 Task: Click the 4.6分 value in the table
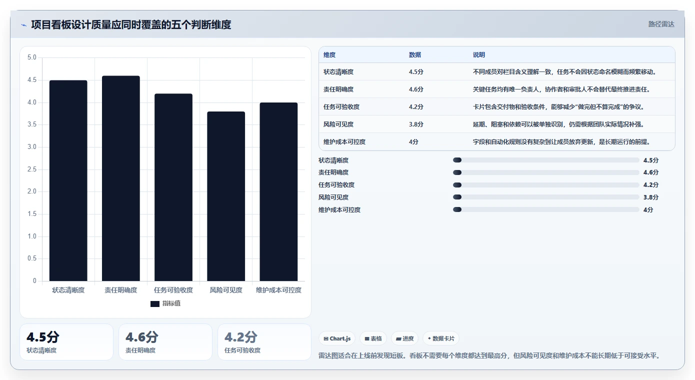tap(416, 89)
